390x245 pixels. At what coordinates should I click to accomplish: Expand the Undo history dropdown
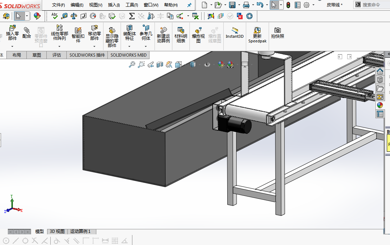[267, 5]
